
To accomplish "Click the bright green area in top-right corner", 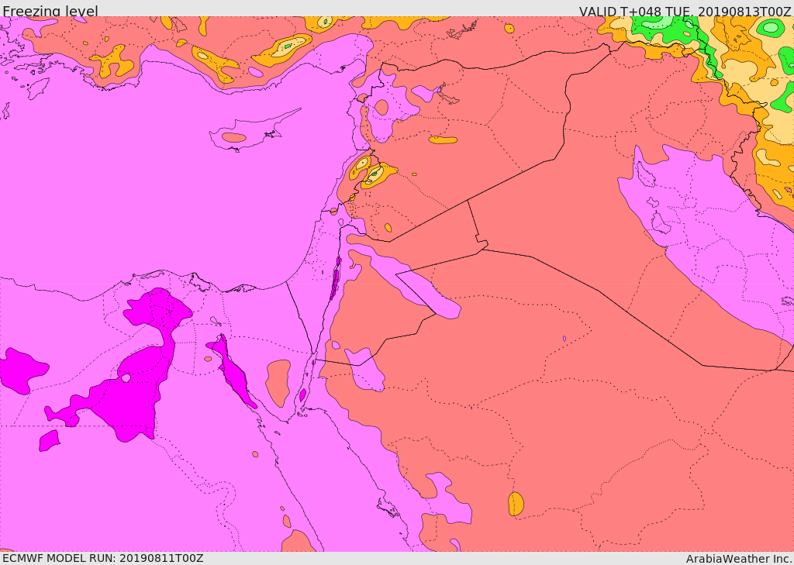I will (x=659, y=29).
